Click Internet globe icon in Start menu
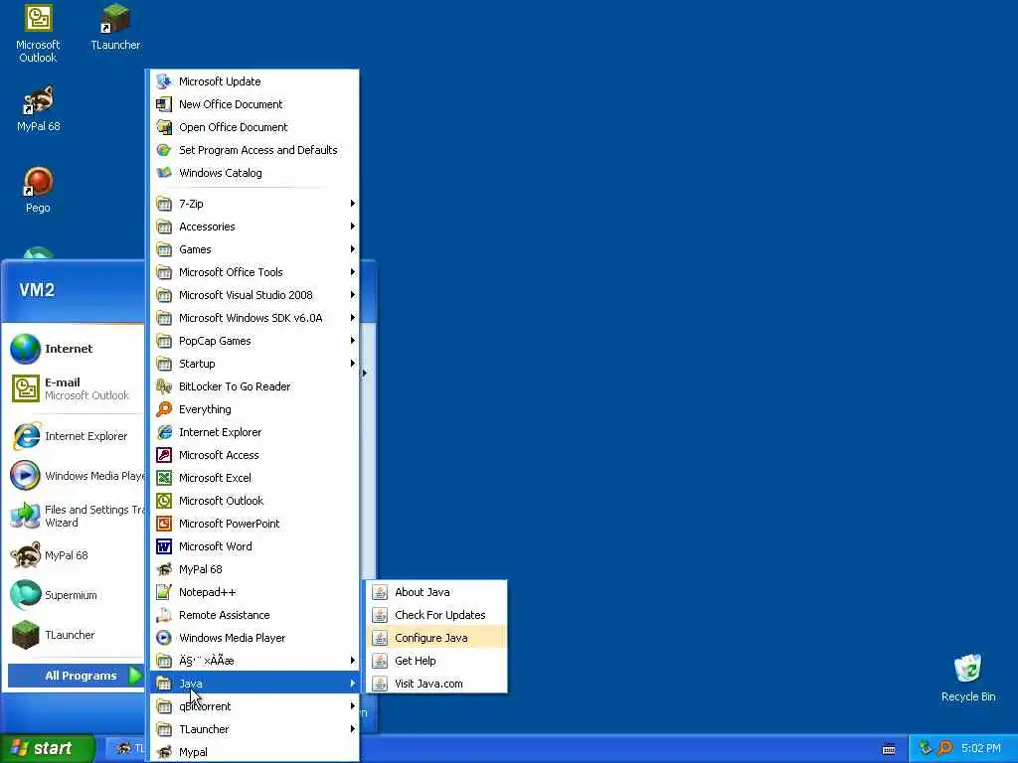The width and height of the screenshot is (1018, 763). click(x=25, y=349)
